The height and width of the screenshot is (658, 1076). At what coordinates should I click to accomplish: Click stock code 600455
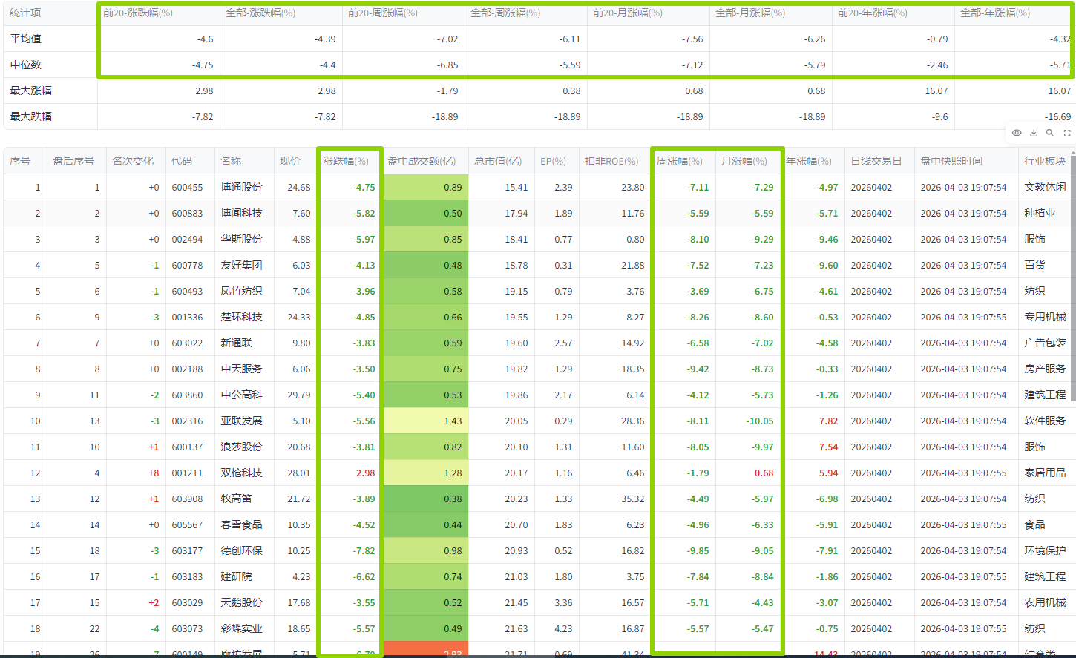187,187
